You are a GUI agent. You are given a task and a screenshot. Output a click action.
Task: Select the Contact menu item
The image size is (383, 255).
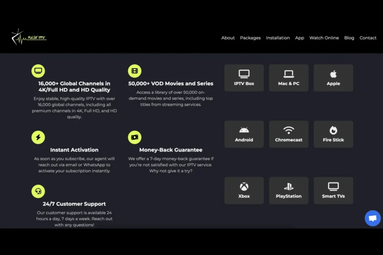pyautogui.click(x=368, y=38)
